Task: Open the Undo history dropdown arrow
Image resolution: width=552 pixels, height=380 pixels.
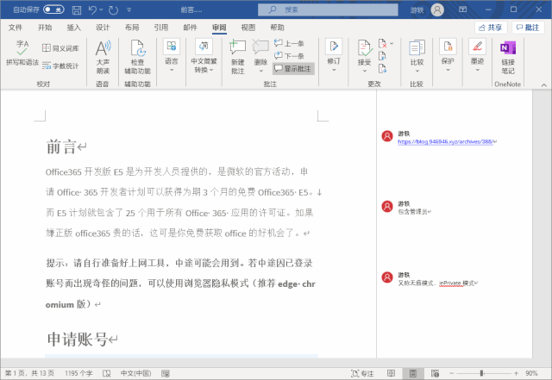Action: pos(102,9)
